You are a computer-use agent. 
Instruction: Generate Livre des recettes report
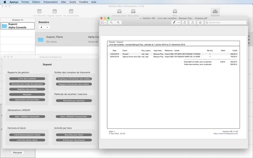click(x=27, y=79)
